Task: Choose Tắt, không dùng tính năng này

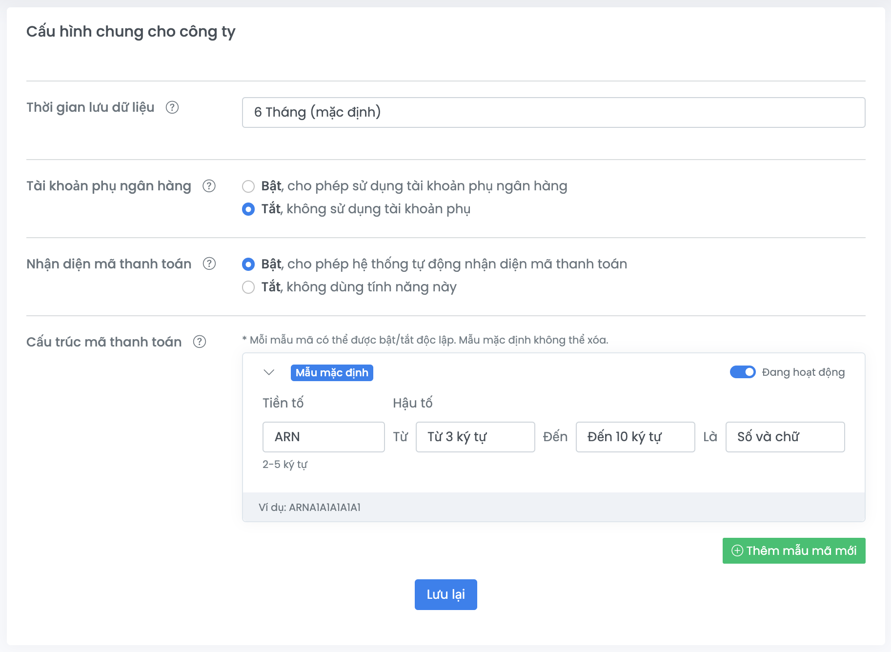Action: coord(248,287)
